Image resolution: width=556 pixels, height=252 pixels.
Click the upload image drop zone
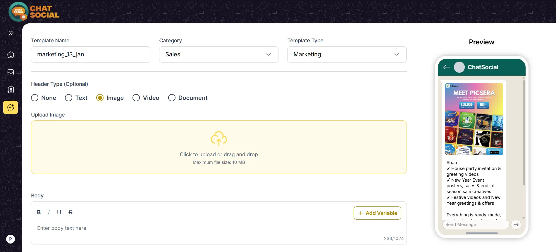click(219, 147)
